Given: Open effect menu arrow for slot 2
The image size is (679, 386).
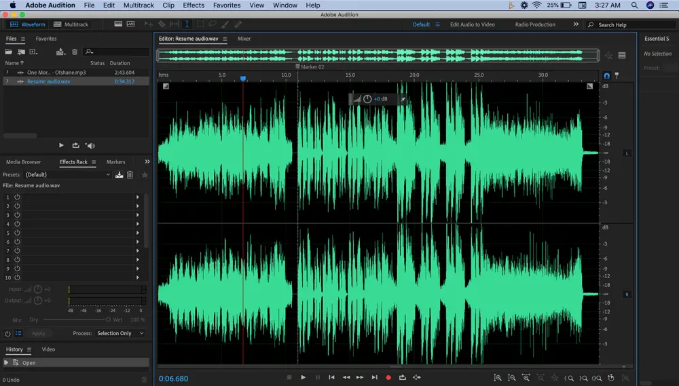Looking at the screenshot, I should (138, 206).
